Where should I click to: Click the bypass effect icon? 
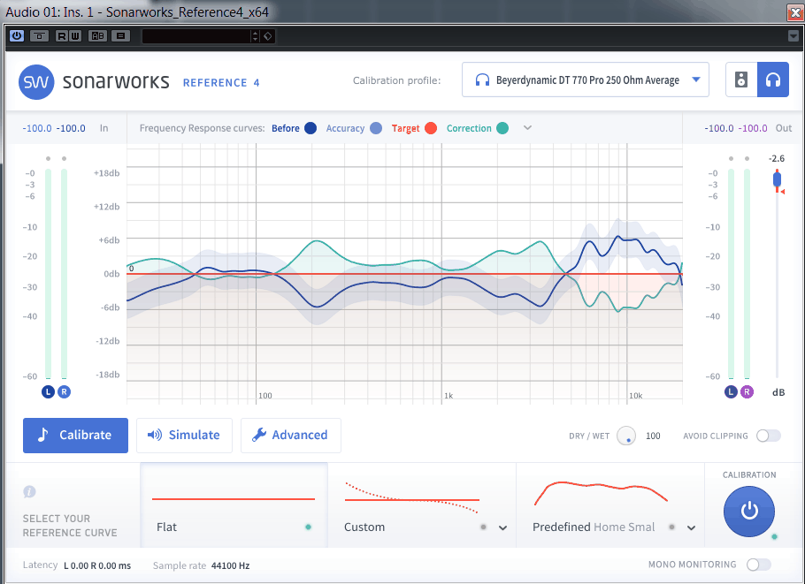click(x=39, y=36)
